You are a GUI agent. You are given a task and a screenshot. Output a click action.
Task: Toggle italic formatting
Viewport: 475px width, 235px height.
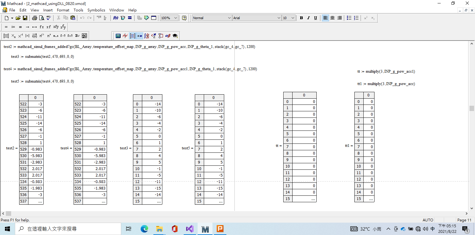308,18
